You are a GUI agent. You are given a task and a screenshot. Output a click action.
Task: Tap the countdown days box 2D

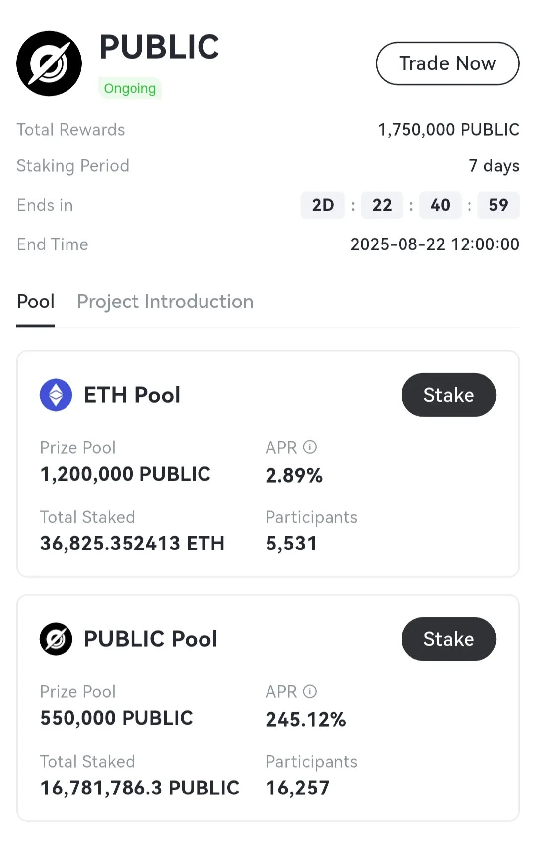click(x=323, y=205)
